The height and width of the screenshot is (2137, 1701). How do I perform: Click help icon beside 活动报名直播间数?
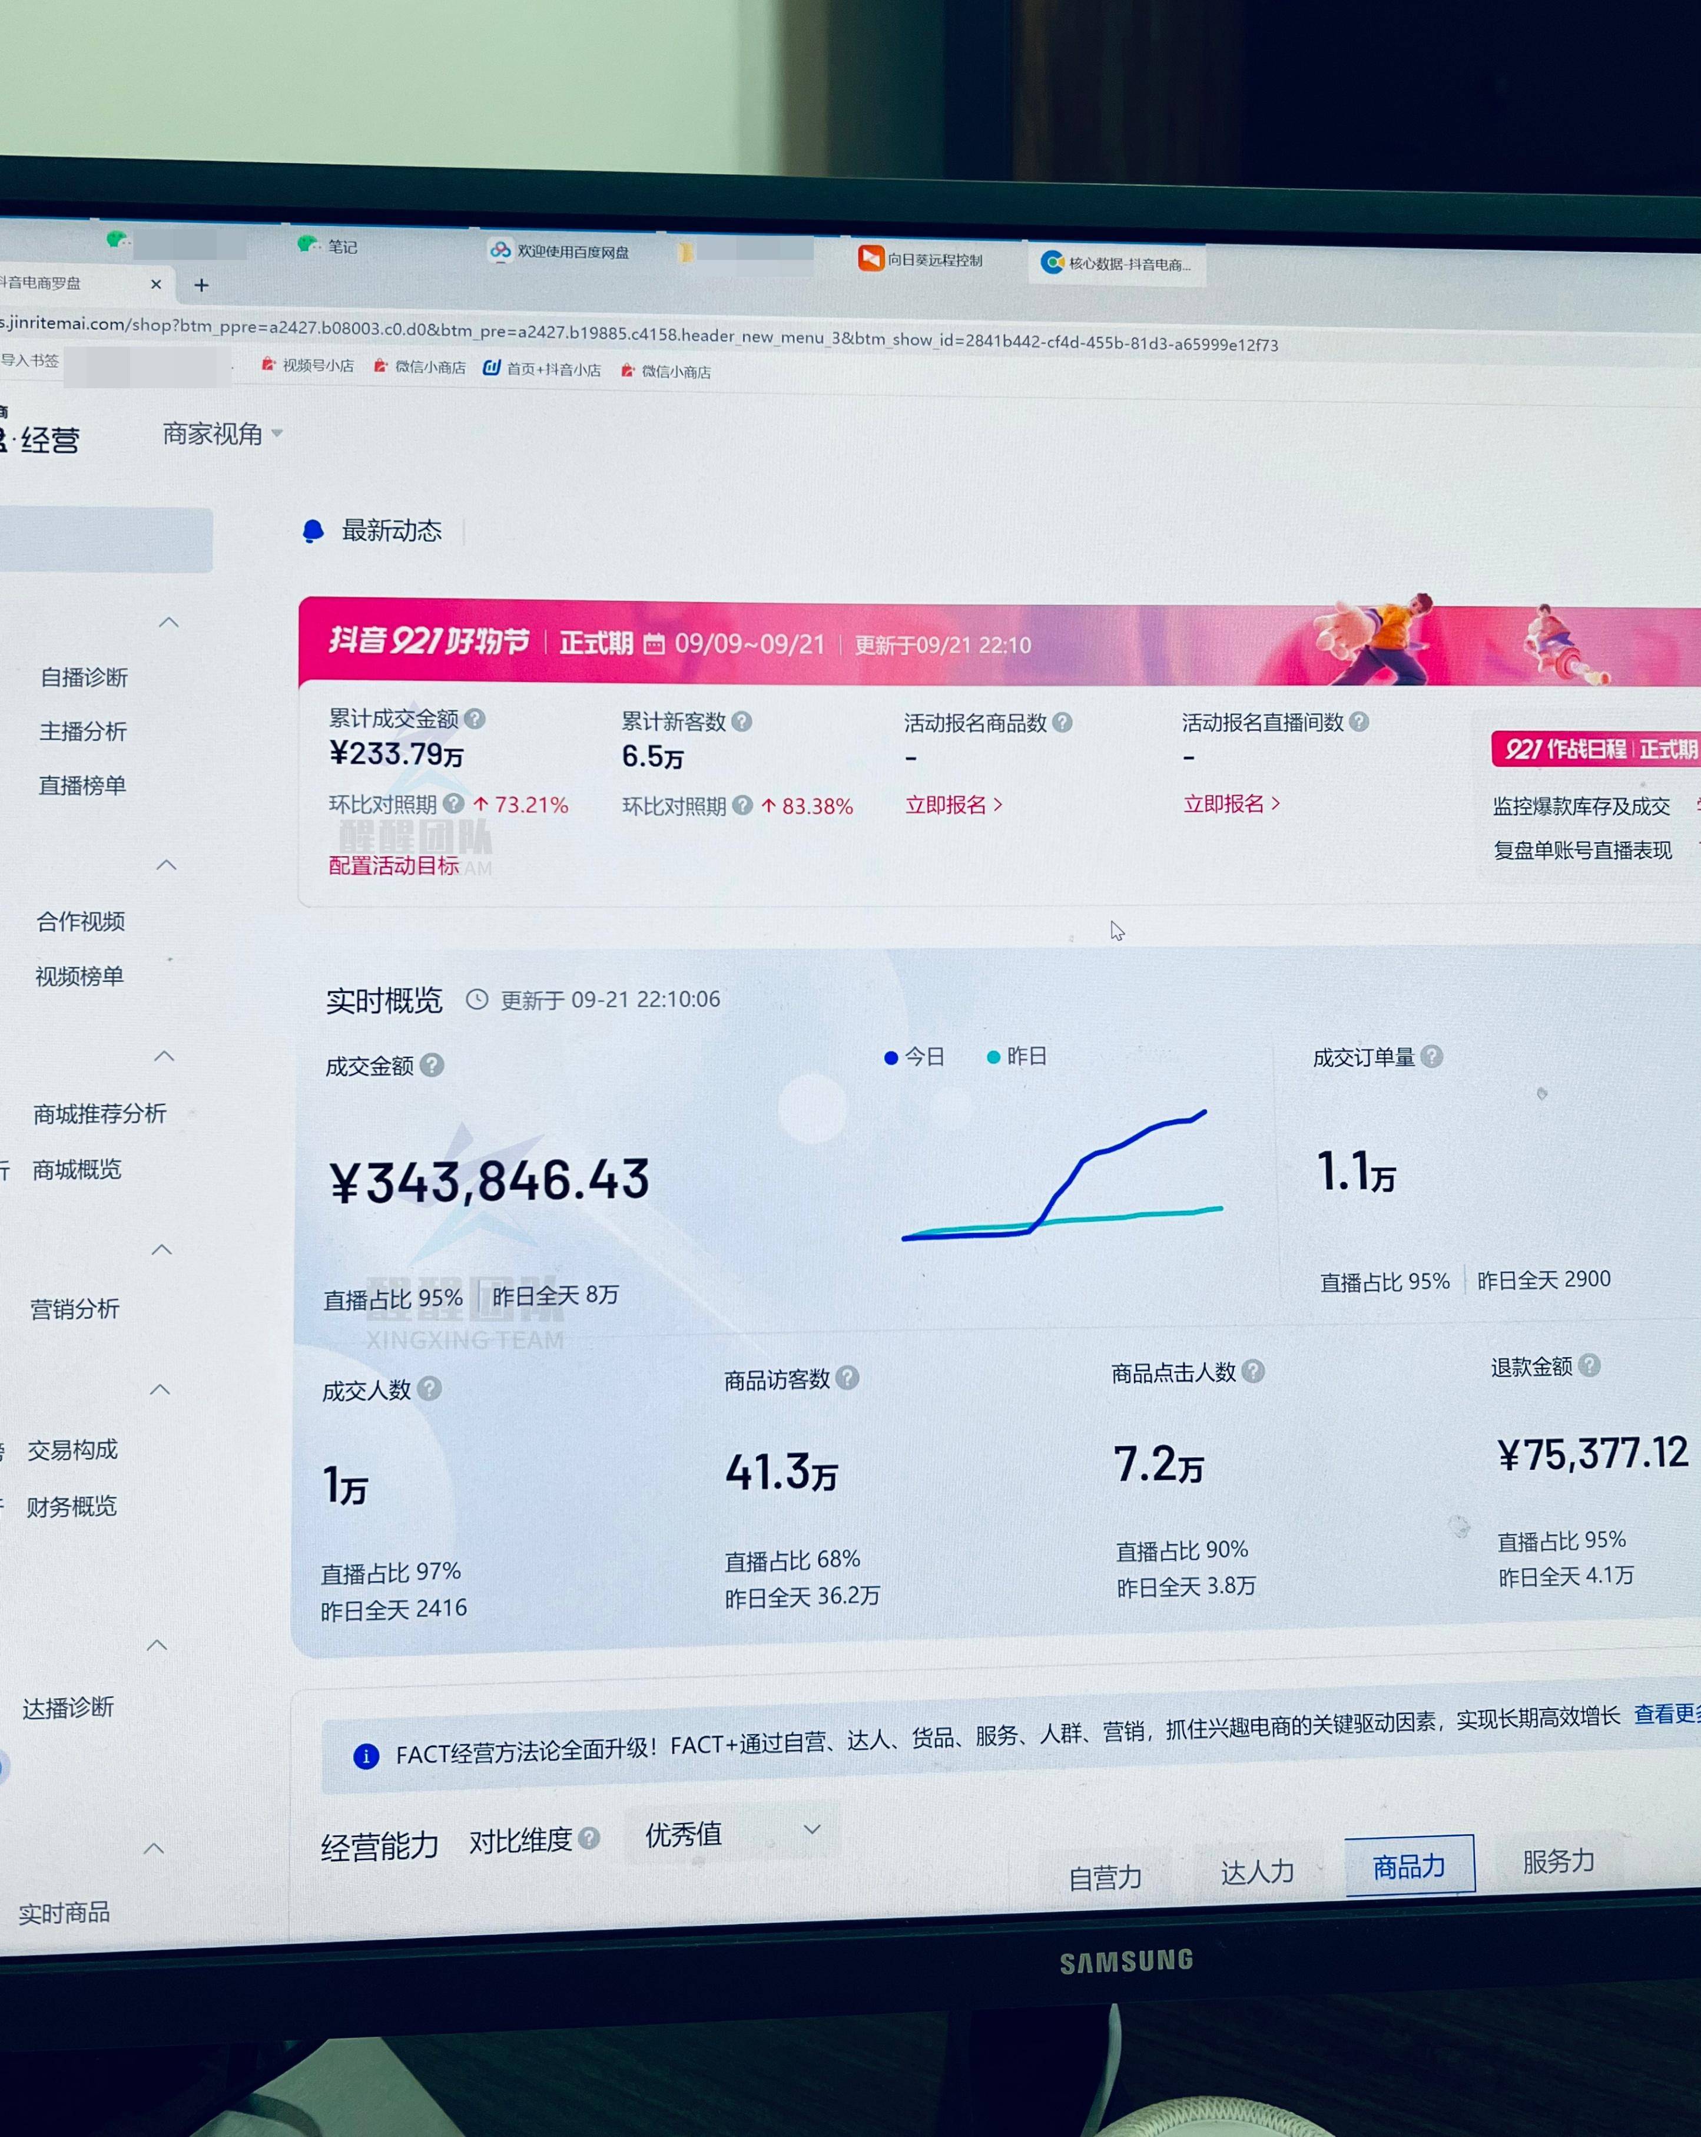tap(1360, 722)
